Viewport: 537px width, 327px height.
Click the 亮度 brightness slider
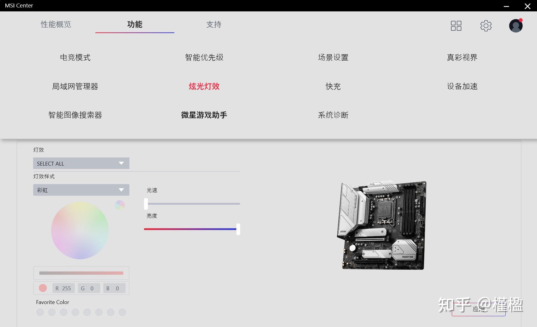(x=192, y=229)
